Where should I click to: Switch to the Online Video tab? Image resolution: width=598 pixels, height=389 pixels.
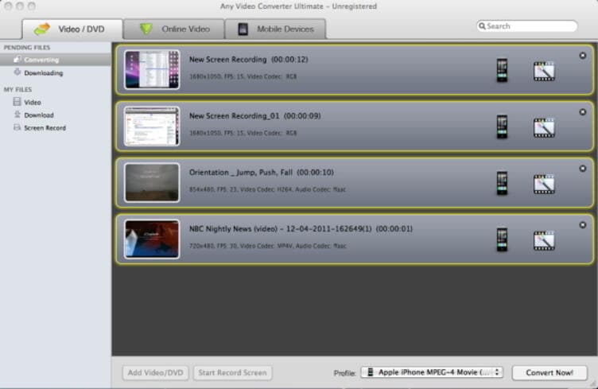click(x=174, y=29)
